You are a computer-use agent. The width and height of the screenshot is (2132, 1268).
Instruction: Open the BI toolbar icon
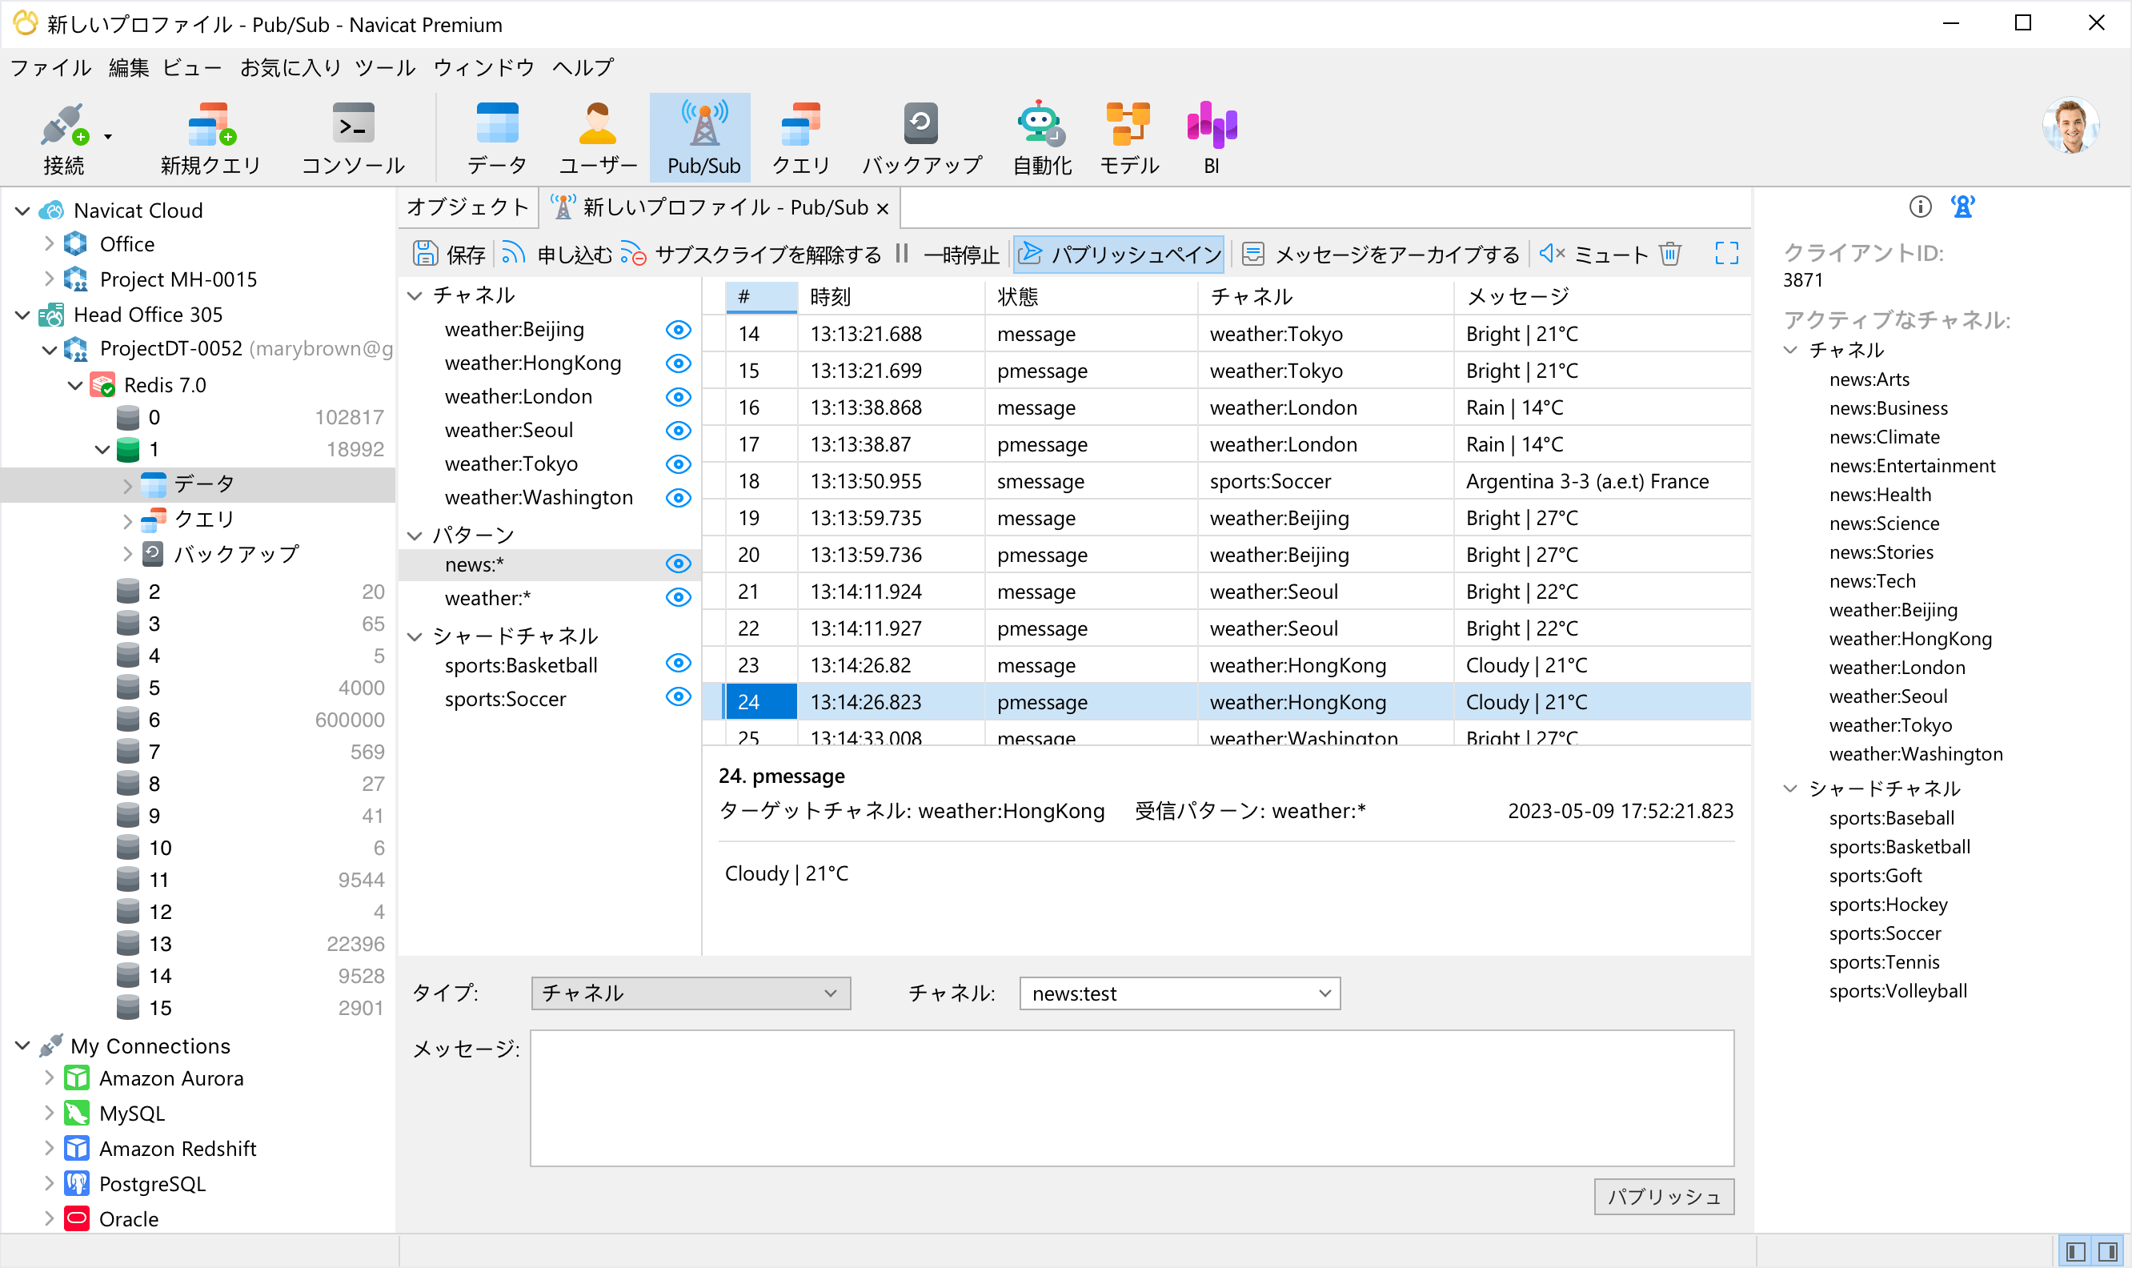(1210, 137)
